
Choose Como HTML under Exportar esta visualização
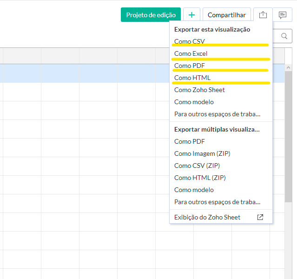click(221, 78)
